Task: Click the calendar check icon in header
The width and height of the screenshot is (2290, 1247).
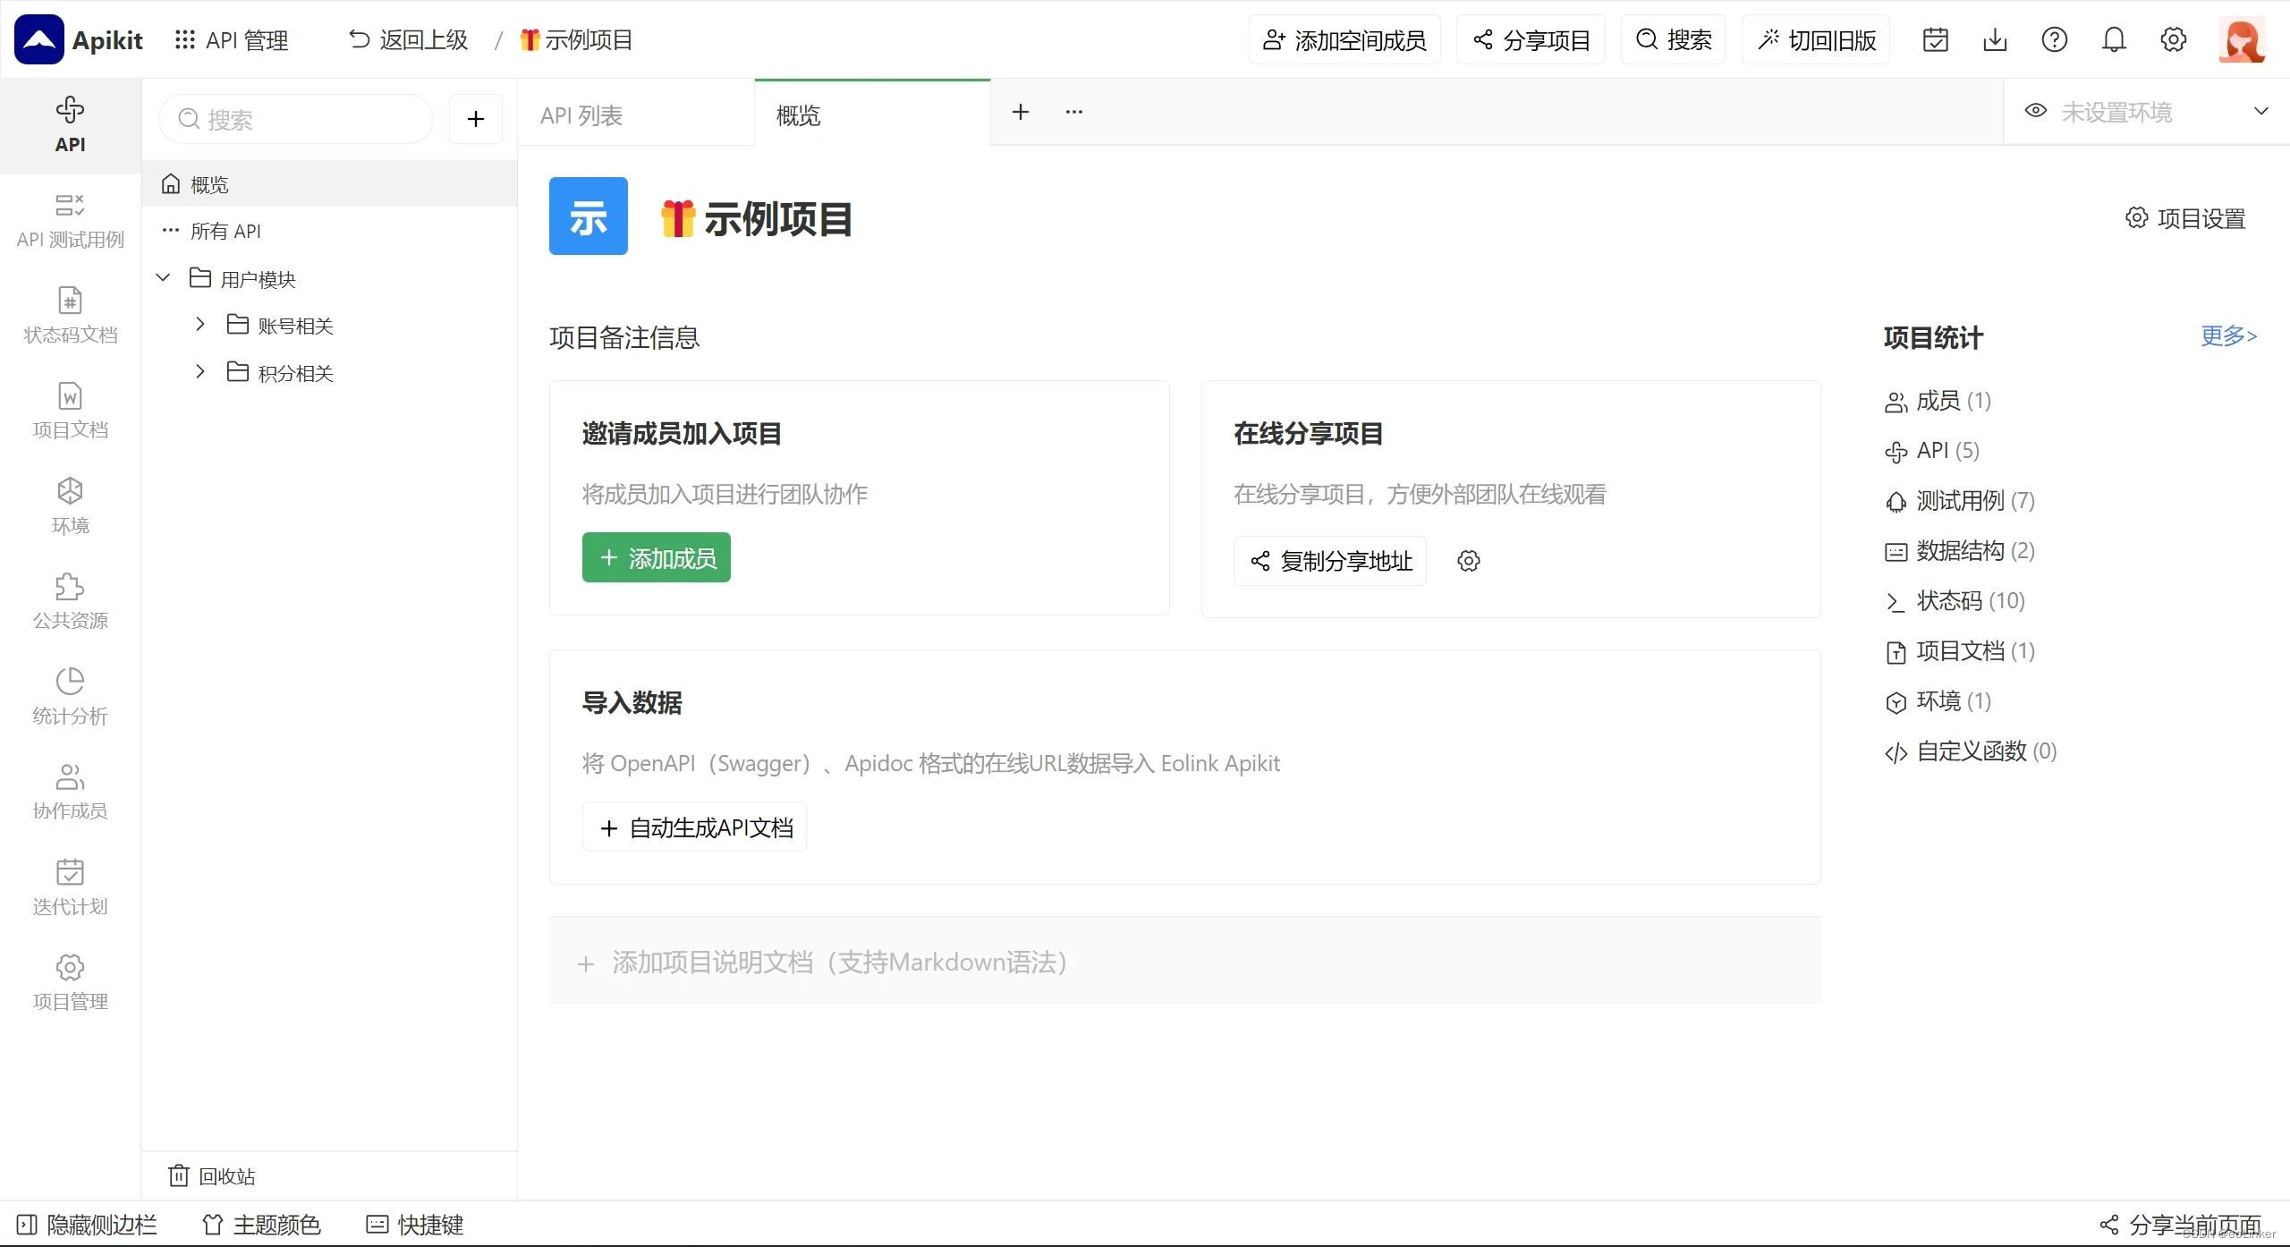Action: click(1936, 40)
